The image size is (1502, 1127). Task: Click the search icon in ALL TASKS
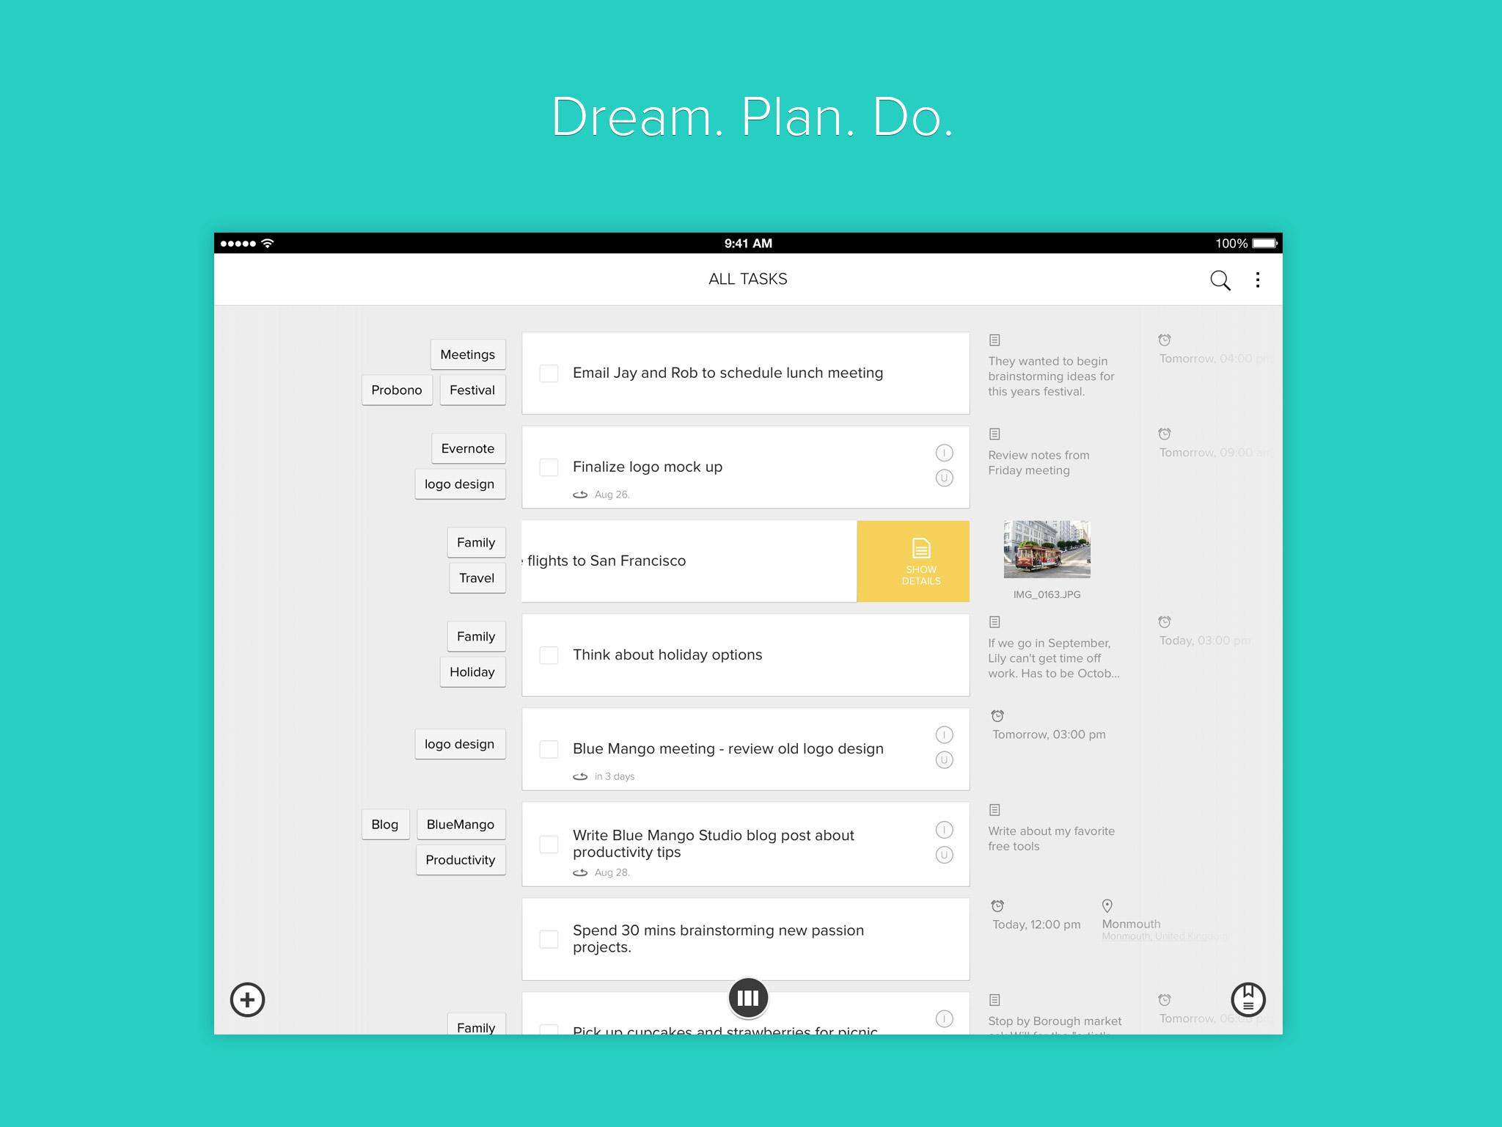(1220, 278)
